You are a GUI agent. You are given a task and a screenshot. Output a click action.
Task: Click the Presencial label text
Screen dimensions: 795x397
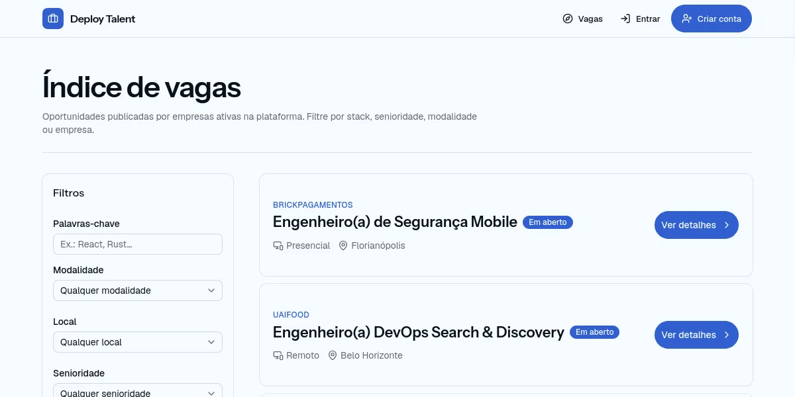308,245
